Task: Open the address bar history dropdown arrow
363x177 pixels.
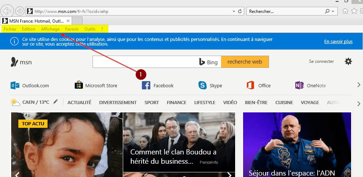Action: (234, 11)
